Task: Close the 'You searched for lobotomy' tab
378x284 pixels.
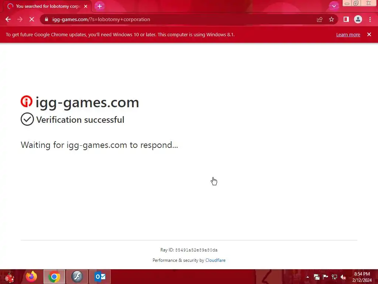Action: [x=86, y=6]
